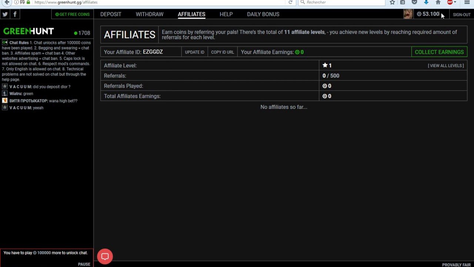
Task: Click the site information icon in address bar
Action: coord(16,2)
